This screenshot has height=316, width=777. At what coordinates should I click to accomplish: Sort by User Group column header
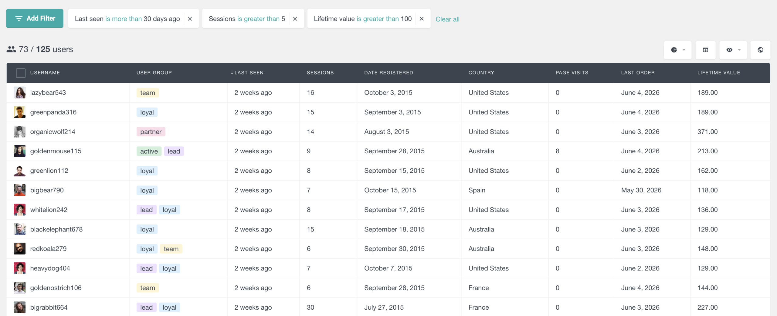(154, 73)
